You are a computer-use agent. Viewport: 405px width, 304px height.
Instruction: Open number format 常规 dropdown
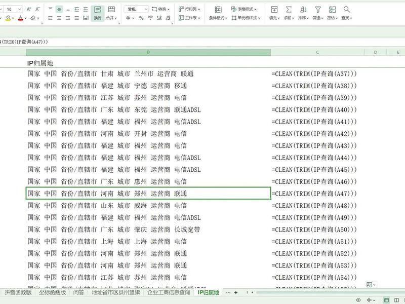(x=136, y=9)
